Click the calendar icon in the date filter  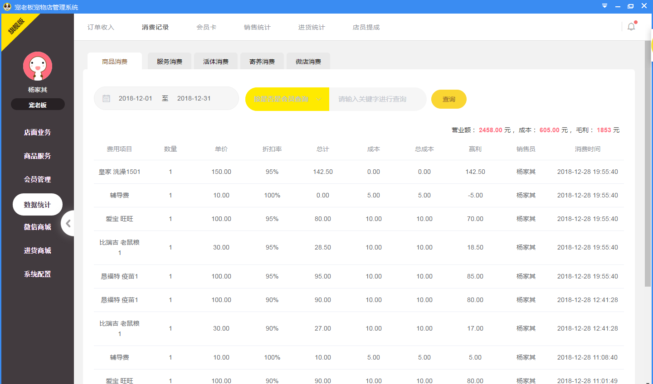click(x=106, y=98)
